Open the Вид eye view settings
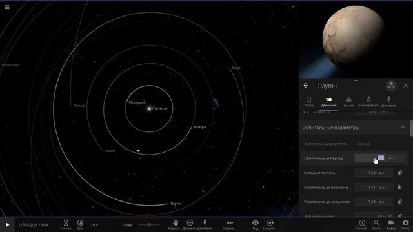Screen dimensions: 413x232 (256, 225)
